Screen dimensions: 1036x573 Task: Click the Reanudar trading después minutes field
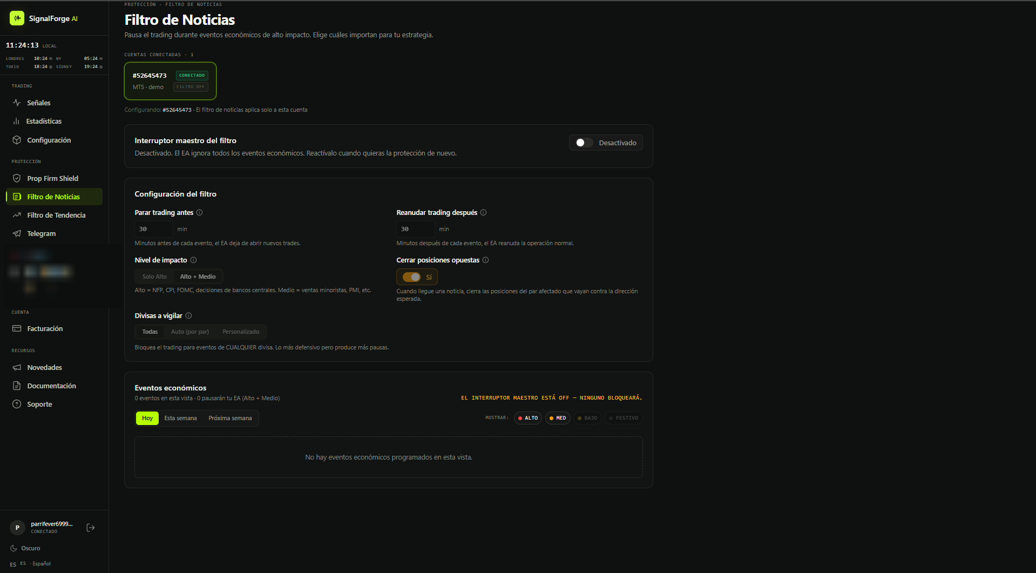pos(416,229)
